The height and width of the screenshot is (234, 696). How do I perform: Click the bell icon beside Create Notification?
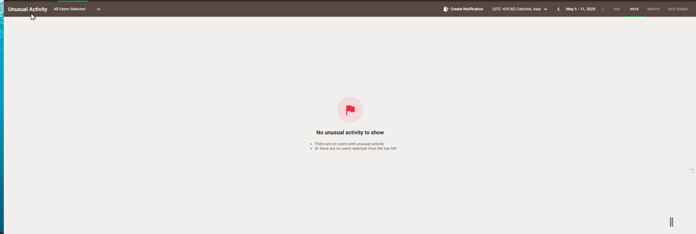445,9
